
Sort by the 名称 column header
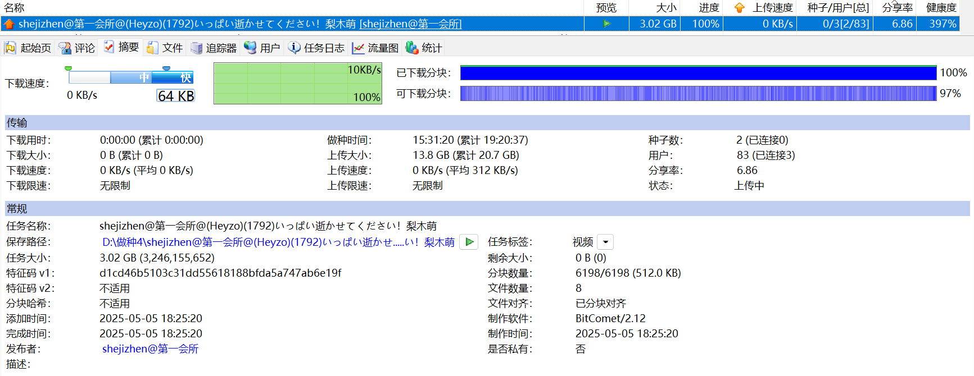[x=15, y=8]
